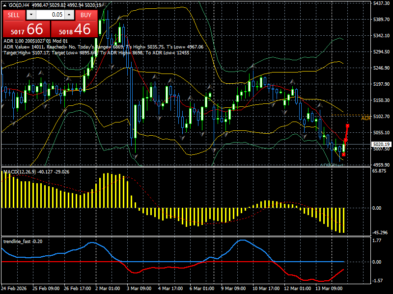Click the "9 Mar 09:00" time label
This screenshot has width=393, height=294.
pos(233,288)
